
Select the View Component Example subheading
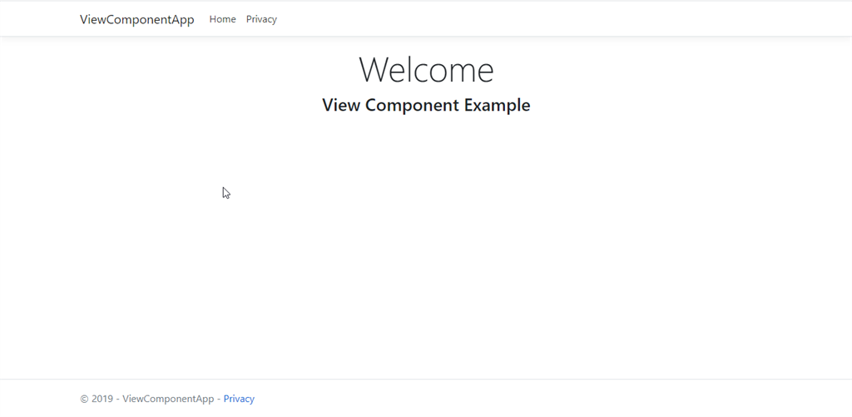coord(426,105)
